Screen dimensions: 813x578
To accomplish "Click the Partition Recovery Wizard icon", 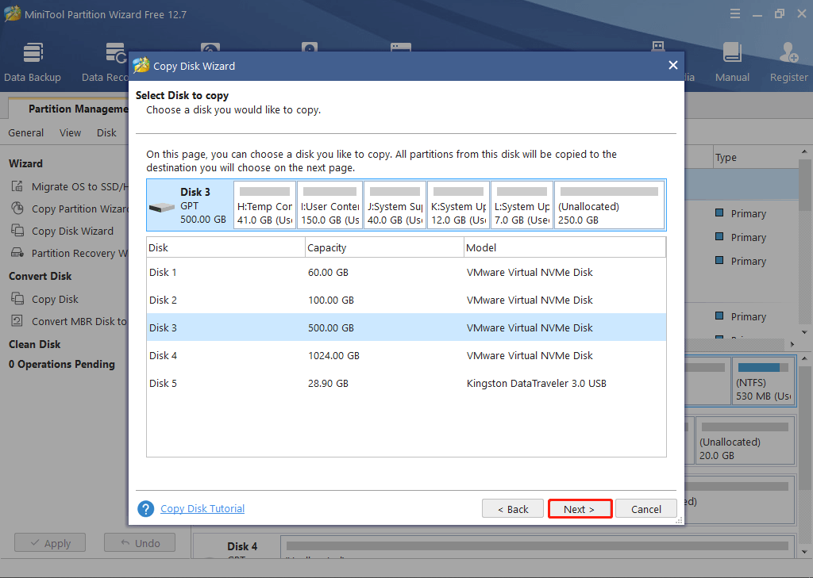I will click(x=17, y=253).
